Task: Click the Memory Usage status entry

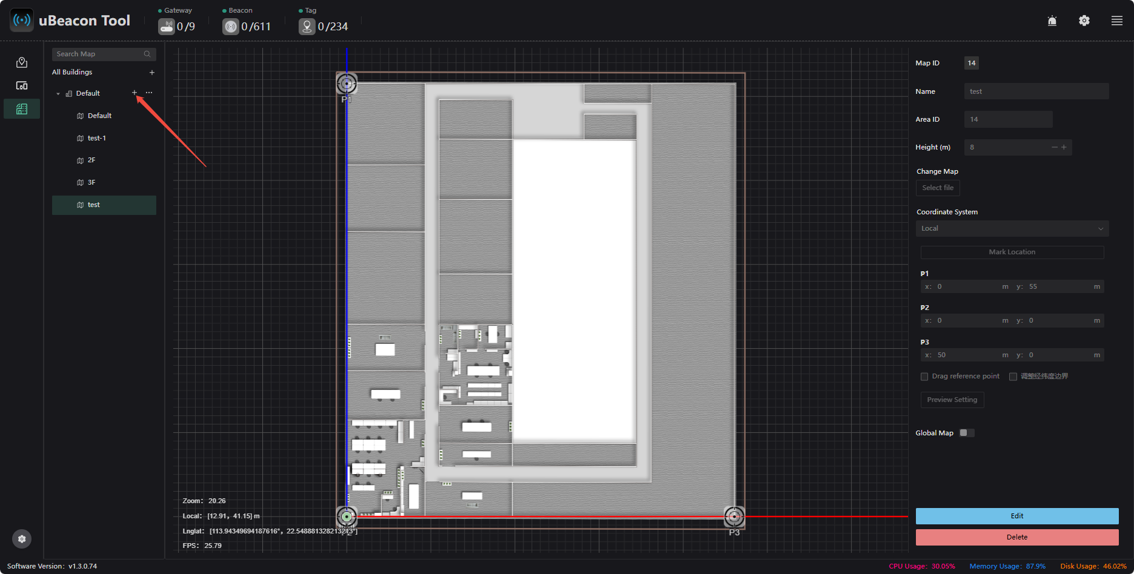Action: (1007, 566)
